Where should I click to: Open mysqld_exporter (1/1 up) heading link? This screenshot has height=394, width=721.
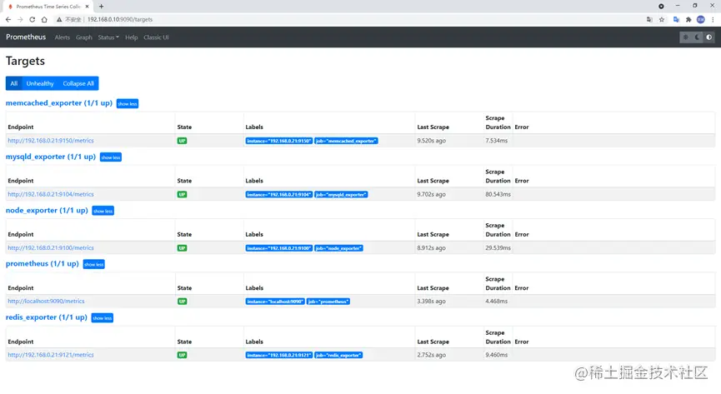point(51,157)
